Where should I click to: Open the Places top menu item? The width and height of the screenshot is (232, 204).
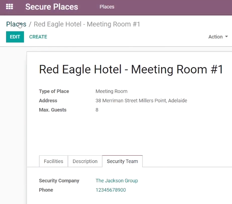click(107, 7)
